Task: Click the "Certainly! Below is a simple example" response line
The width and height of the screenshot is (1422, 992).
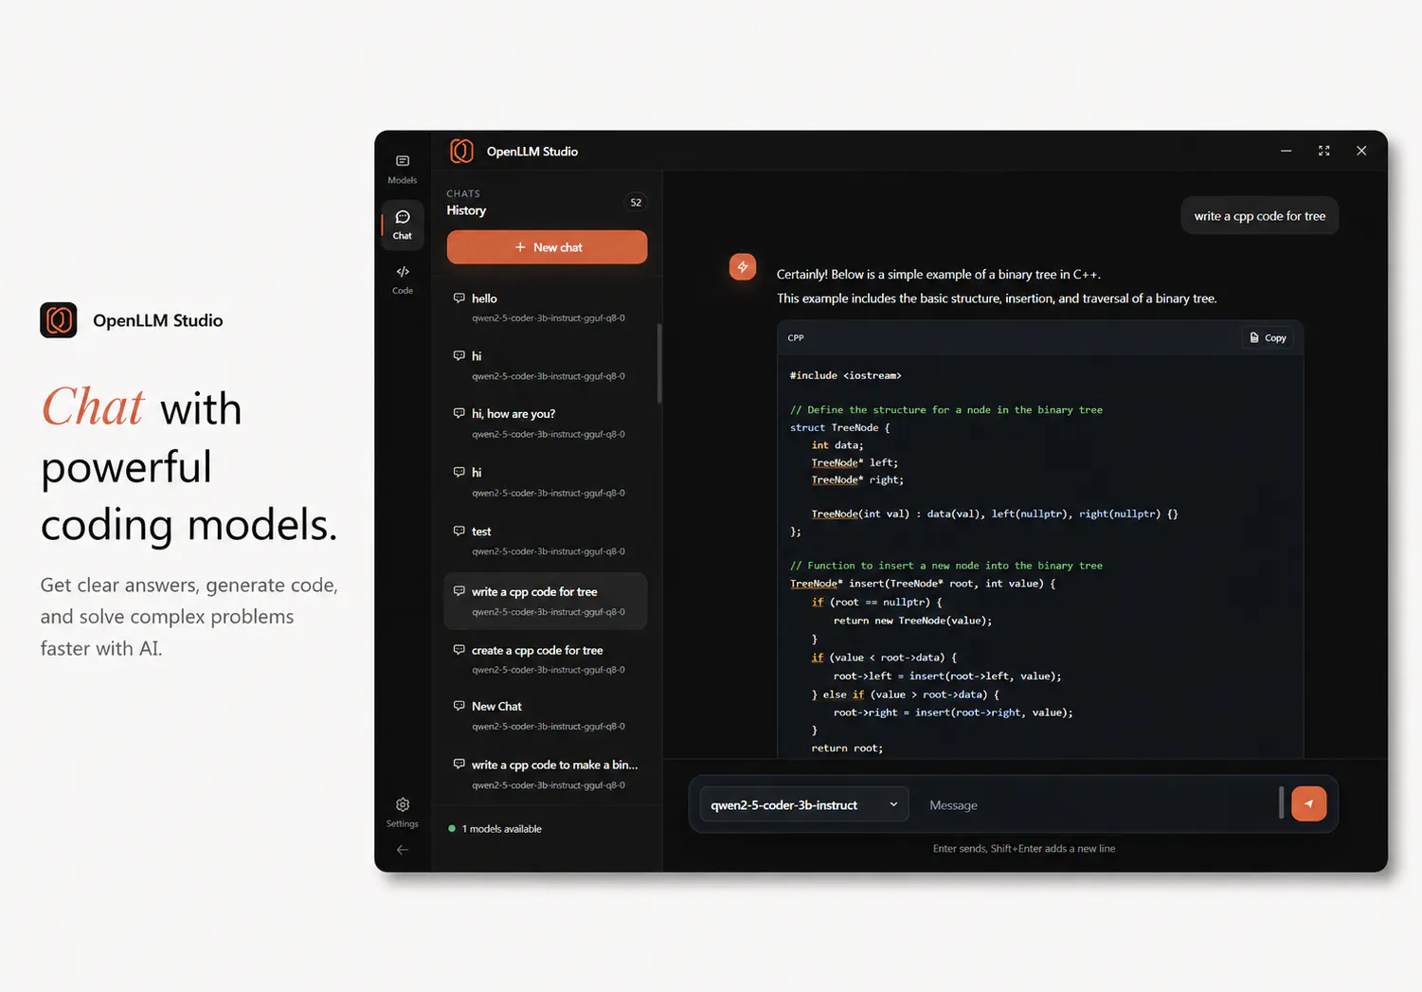Action: (938, 274)
